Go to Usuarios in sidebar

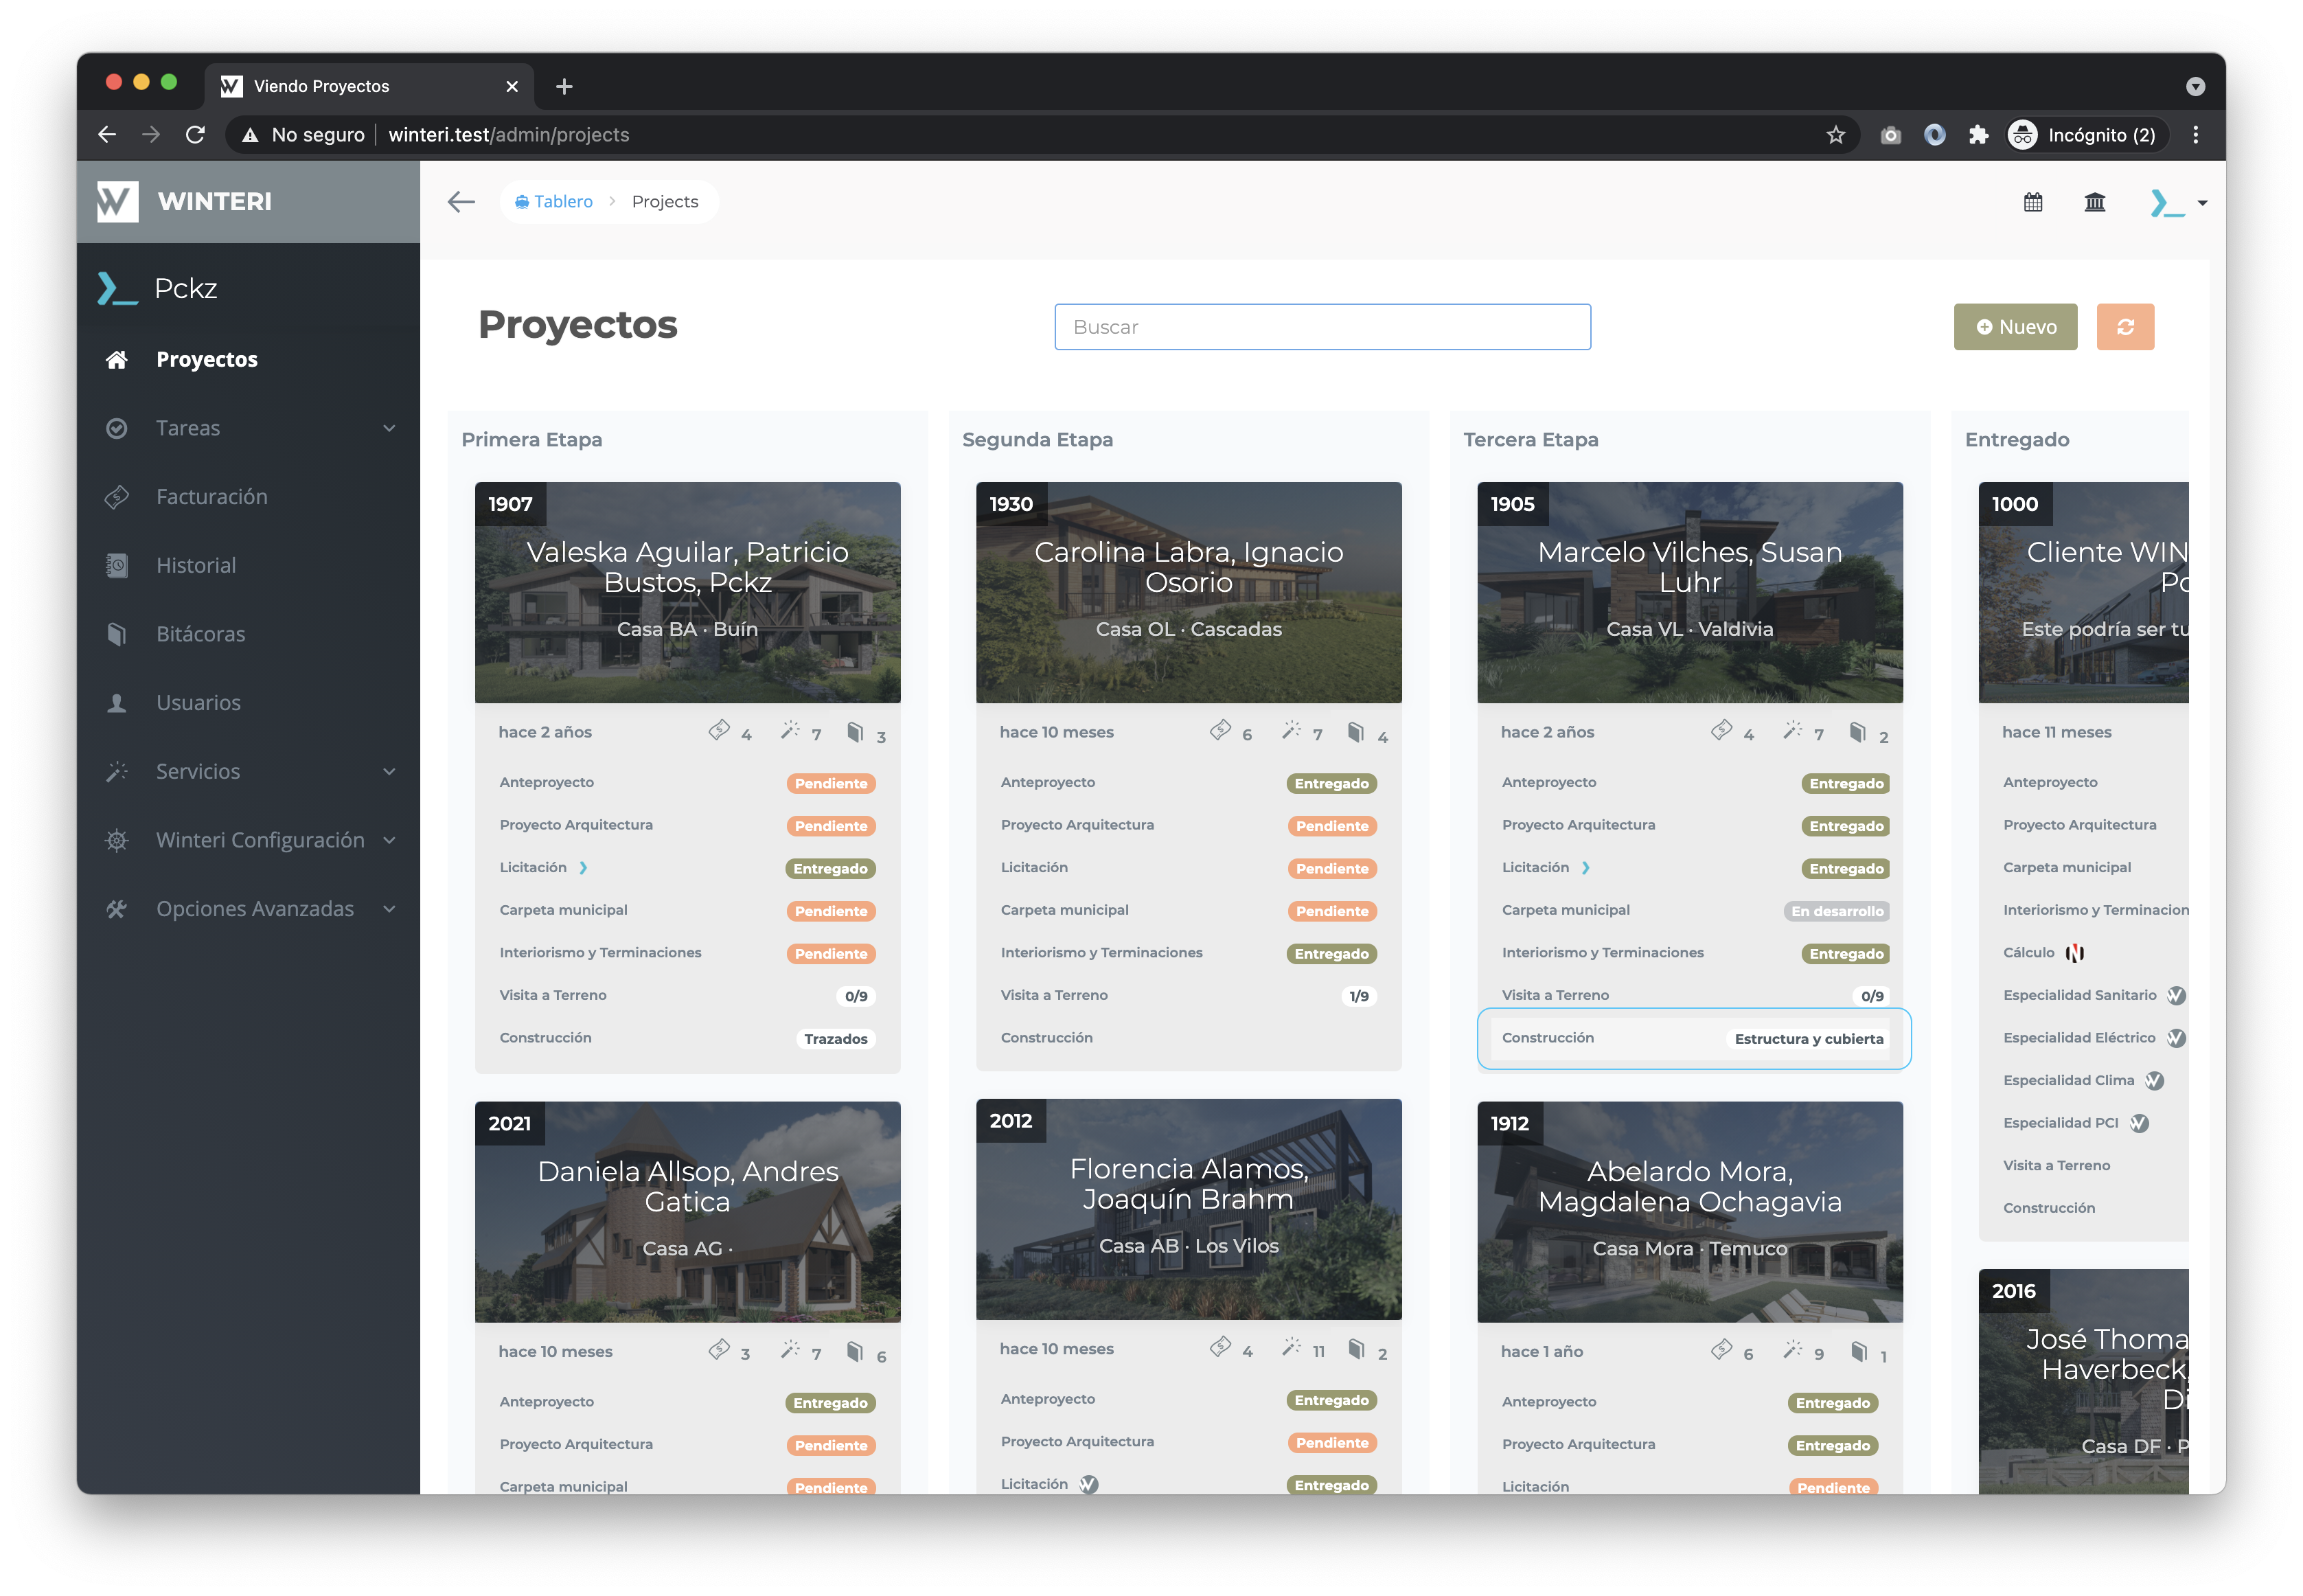tap(198, 703)
